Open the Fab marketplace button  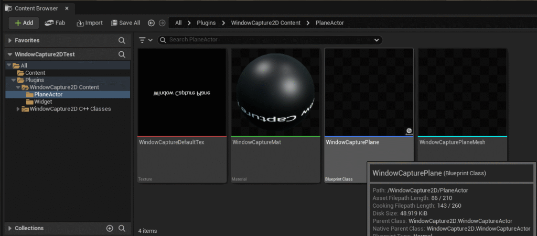pyautogui.click(x=55, y=23)
